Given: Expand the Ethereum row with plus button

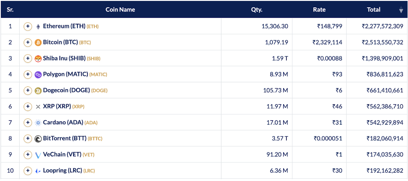Looking at the screenshot, I should (27, 26).
